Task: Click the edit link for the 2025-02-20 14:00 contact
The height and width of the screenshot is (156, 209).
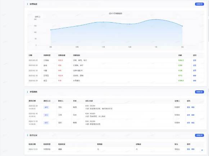Action: [193, 107]
